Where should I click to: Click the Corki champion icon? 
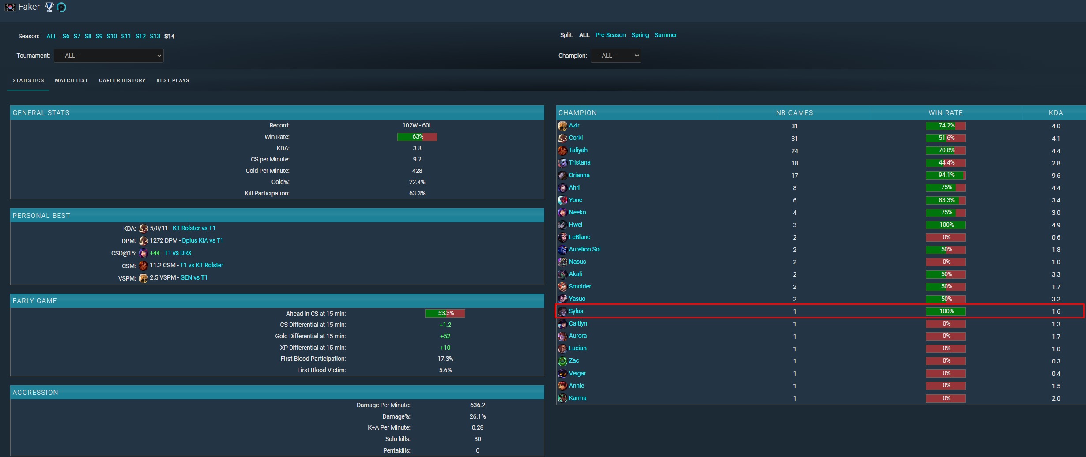562,139
